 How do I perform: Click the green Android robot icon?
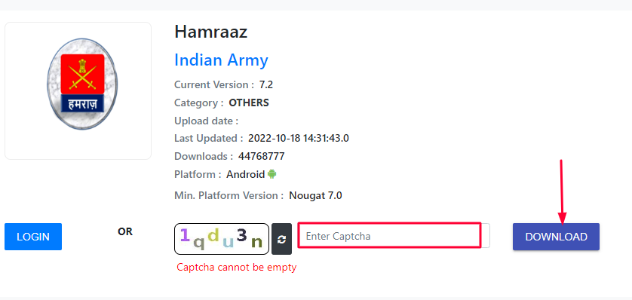point(272,174)
